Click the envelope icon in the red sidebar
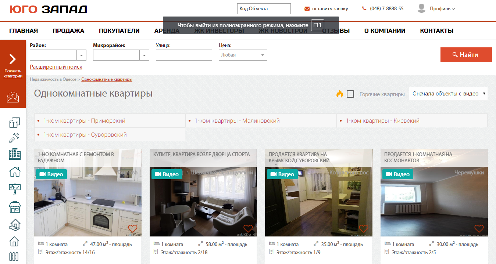 [13, 97]
